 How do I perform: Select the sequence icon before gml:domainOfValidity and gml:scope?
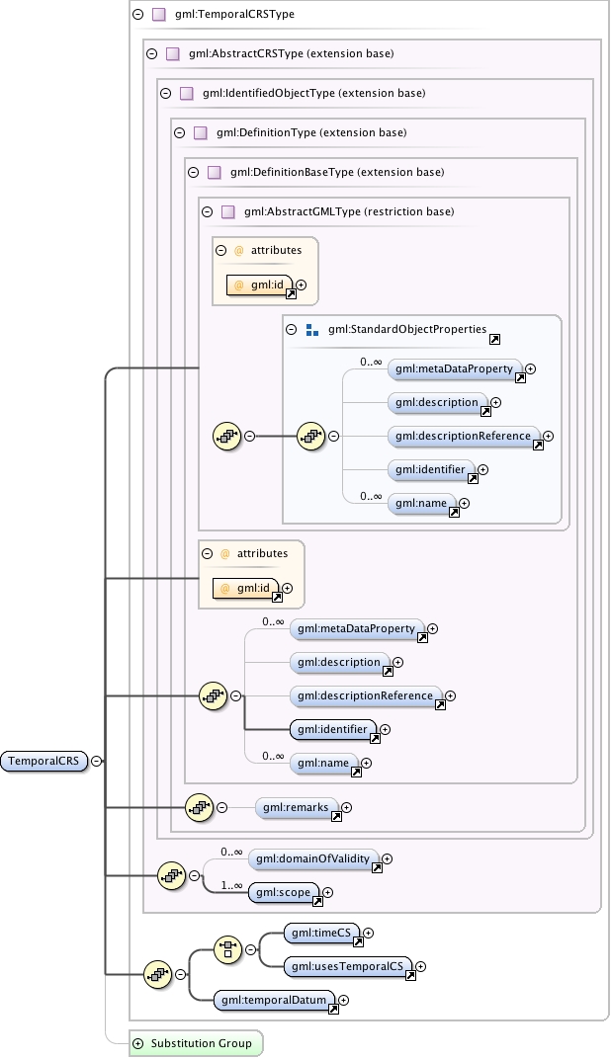[171, 875]
